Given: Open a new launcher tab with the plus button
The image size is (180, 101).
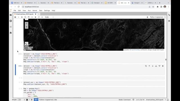Looking at the screenshot, I should (39, 14).
